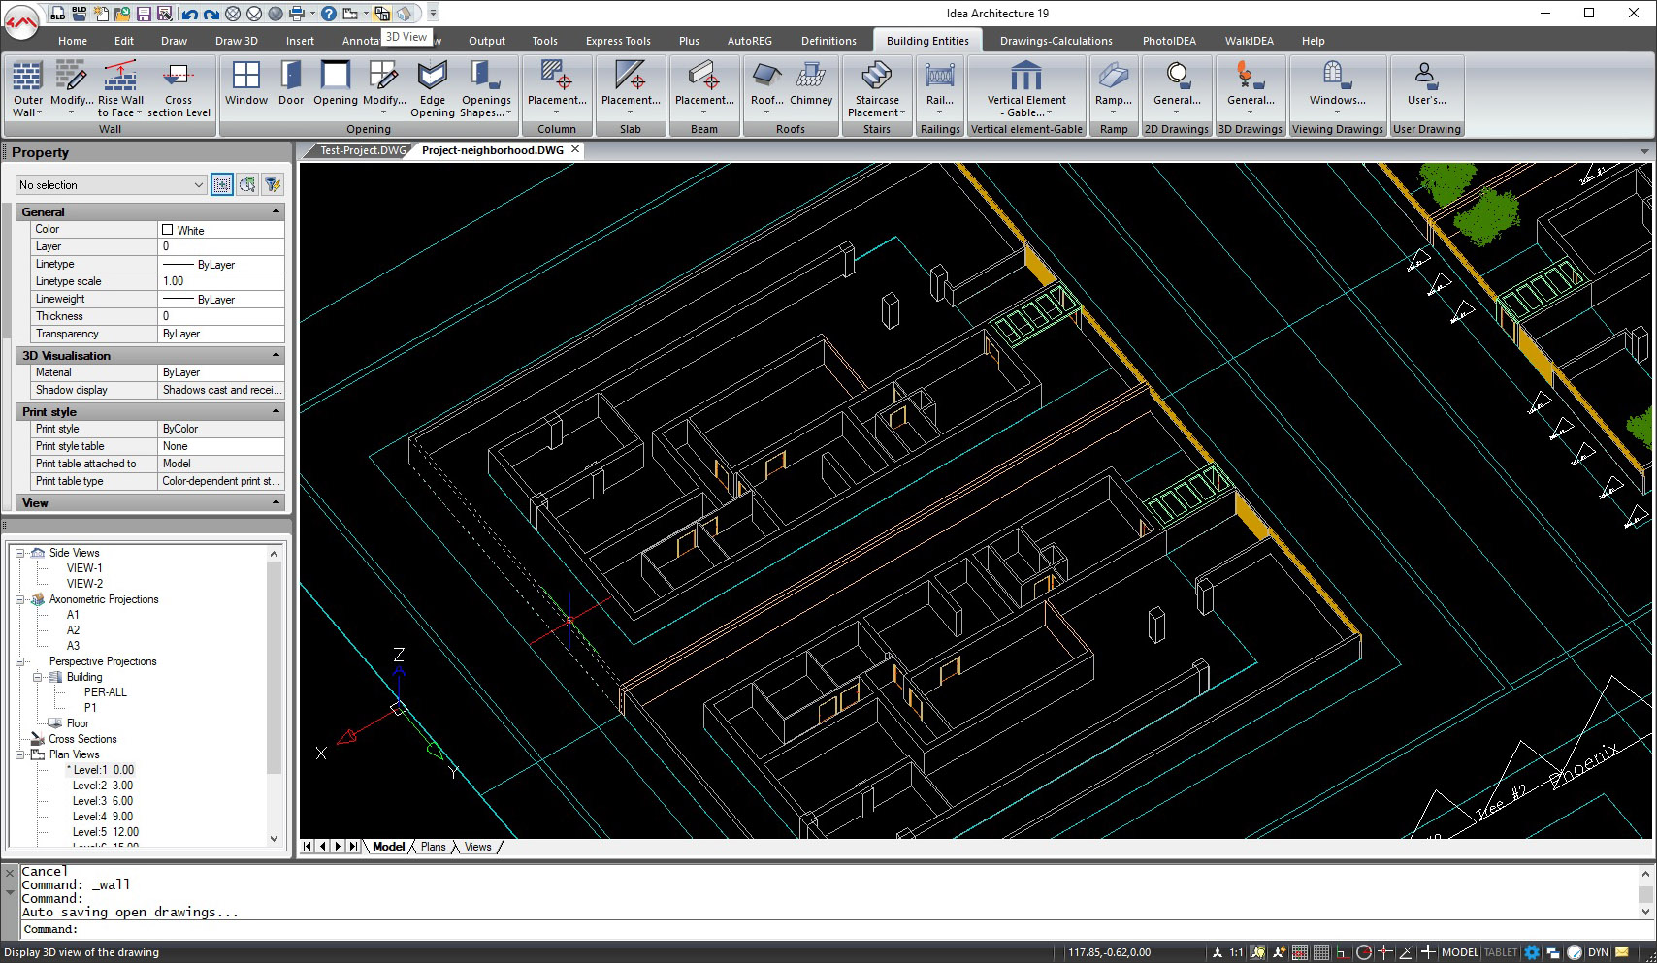Switch to the Plans layout tab
1657x963 pixels.
tap(434, 847)
